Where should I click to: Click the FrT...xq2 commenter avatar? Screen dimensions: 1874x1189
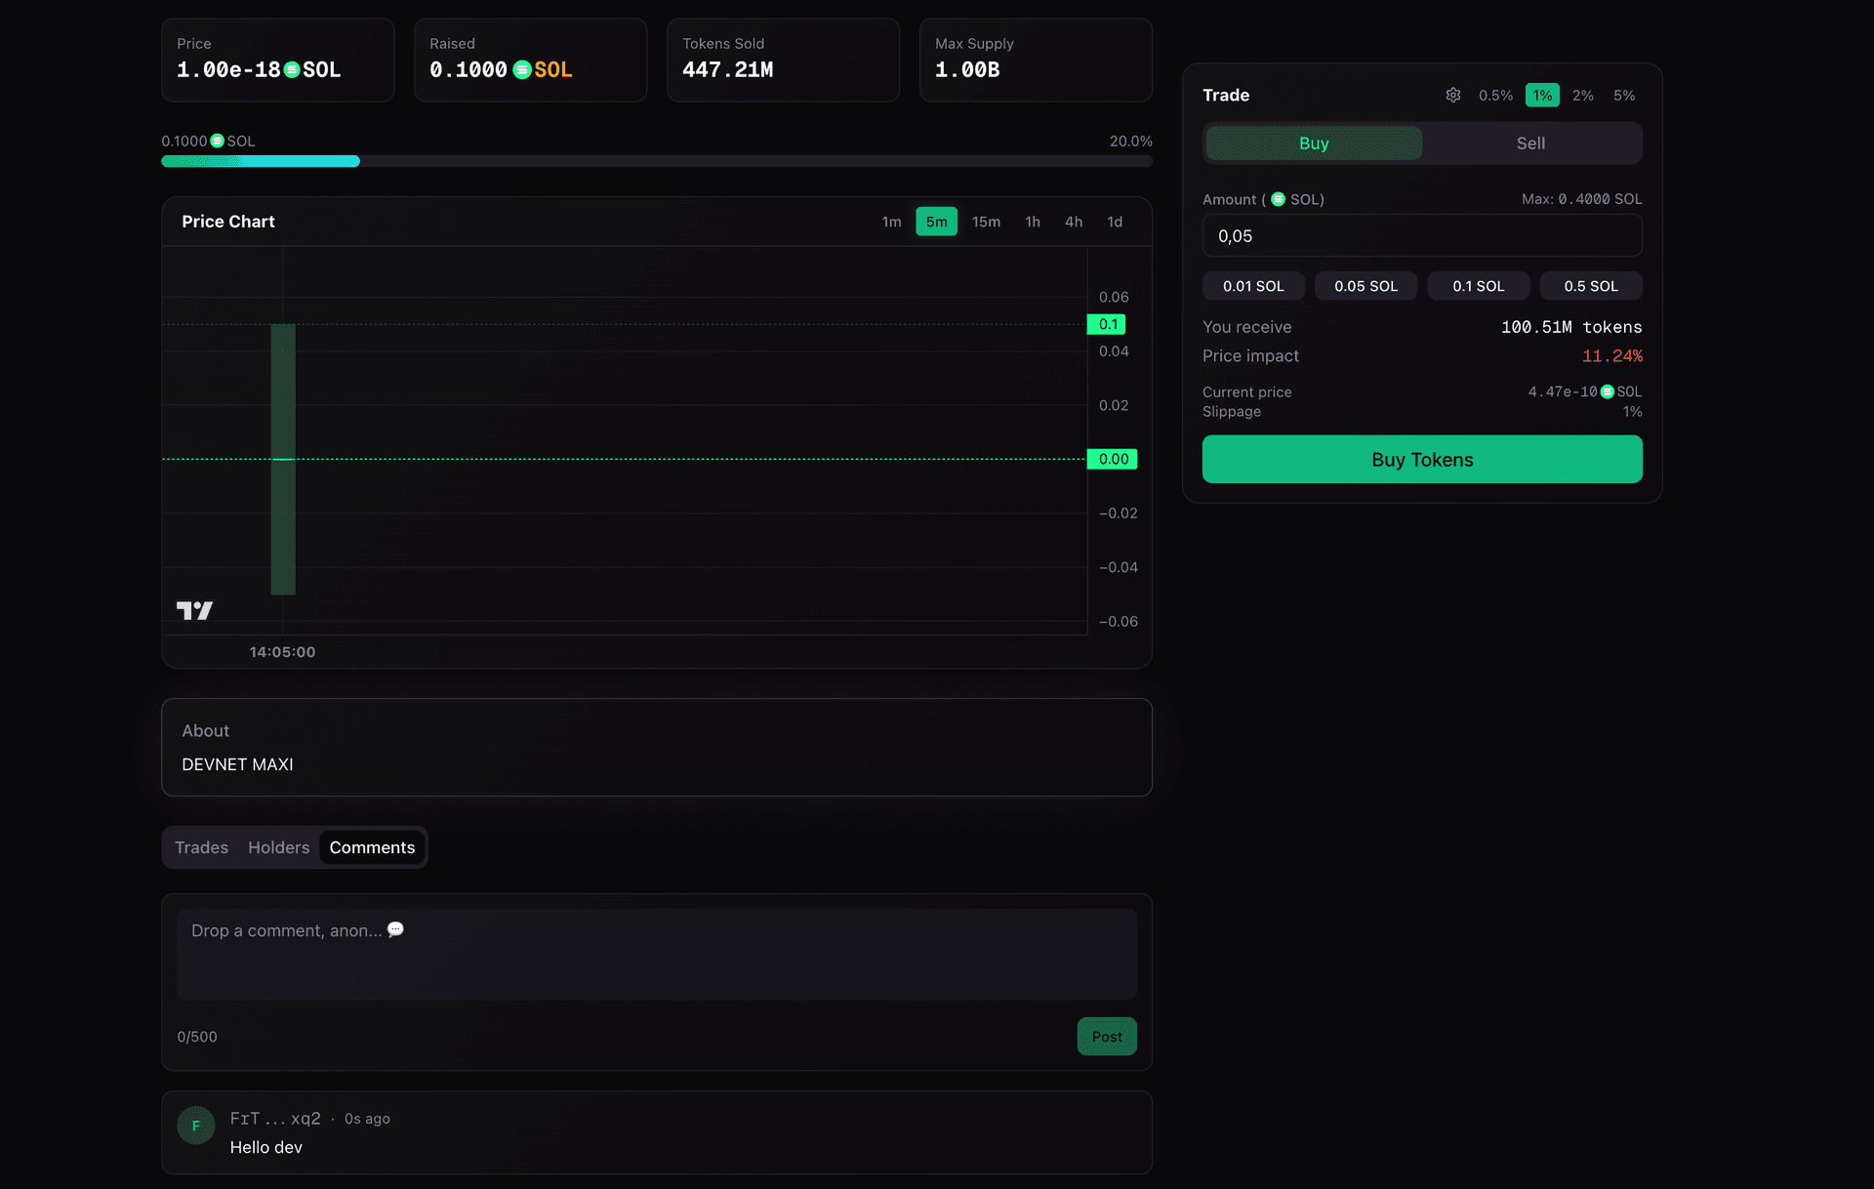[x=195, y=1126]
